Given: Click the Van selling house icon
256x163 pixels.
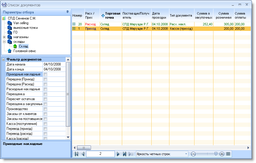Looking at the screenshot, I should coord(10,23).
